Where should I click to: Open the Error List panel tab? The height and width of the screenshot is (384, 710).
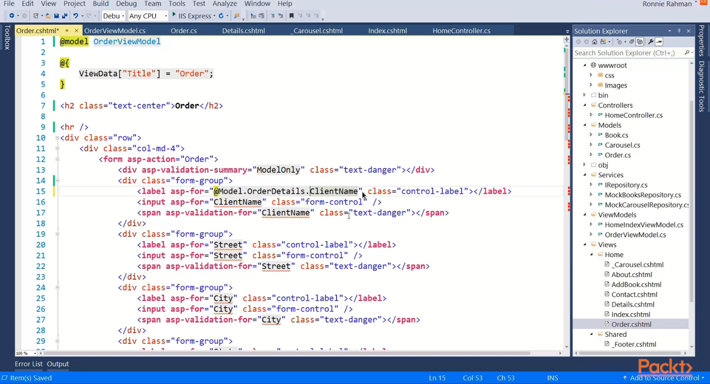point(29,364)
